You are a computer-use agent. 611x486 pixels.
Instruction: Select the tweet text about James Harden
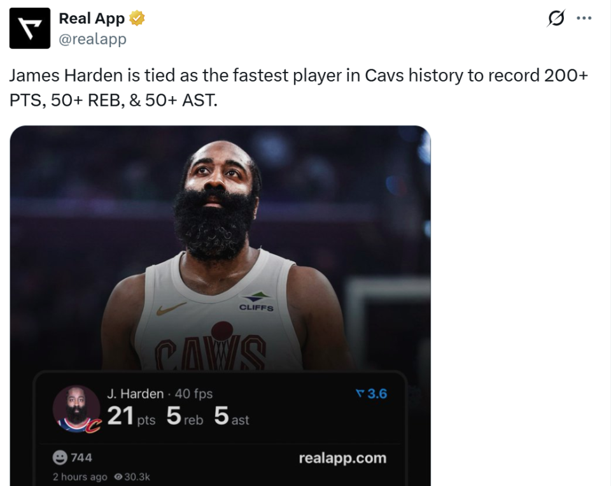(298, 88)
